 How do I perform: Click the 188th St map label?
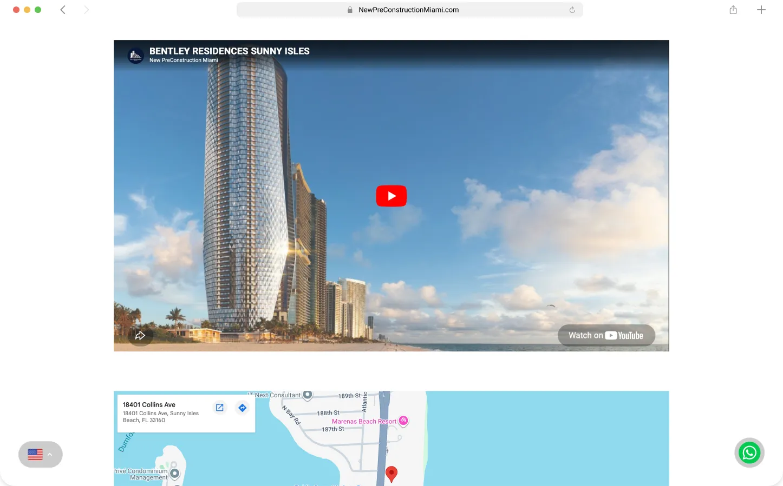coord(328,413)
